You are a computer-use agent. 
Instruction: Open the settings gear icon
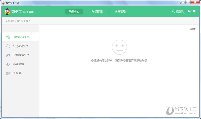pos(194,11)
